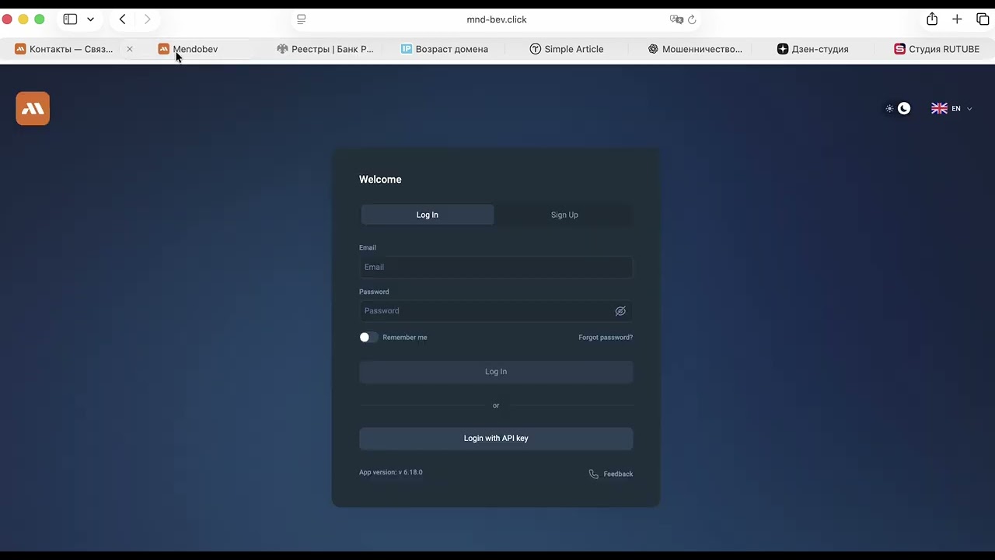Switch to the Mendobev tab
Viewport: 995px width, 560px height.
(x=188, y=49)
